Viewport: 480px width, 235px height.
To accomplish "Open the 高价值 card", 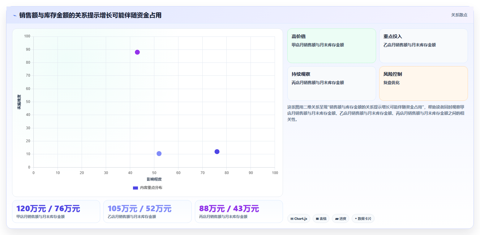I will (332, 46).
